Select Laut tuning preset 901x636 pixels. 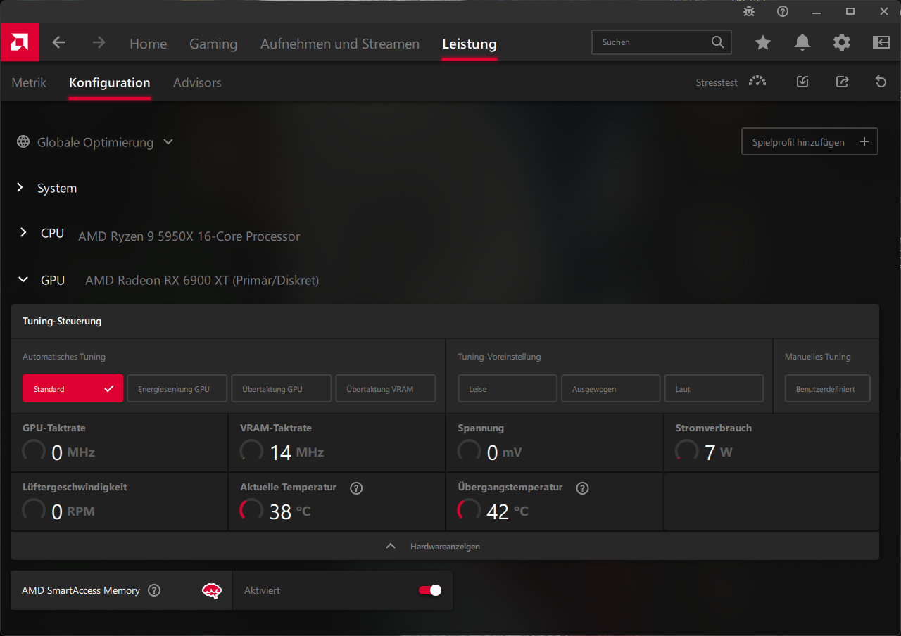[x=714, y=388]
